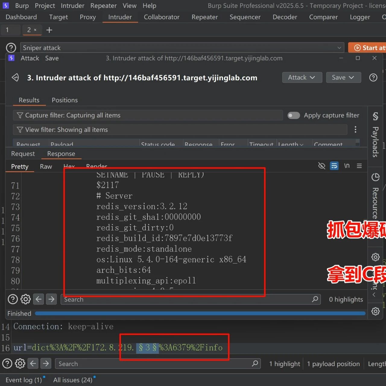This screenshot has height=386, width=386.
Task: Switch to the Proxy tab
Action: coord(88,17)
